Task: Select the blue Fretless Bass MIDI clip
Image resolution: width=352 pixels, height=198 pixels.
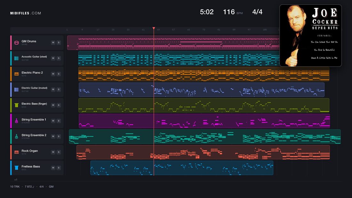Action: coord(182,168)
